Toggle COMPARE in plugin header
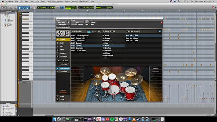Image resolution: width=217 pixels, height=122 pixels. click(80, 24)
